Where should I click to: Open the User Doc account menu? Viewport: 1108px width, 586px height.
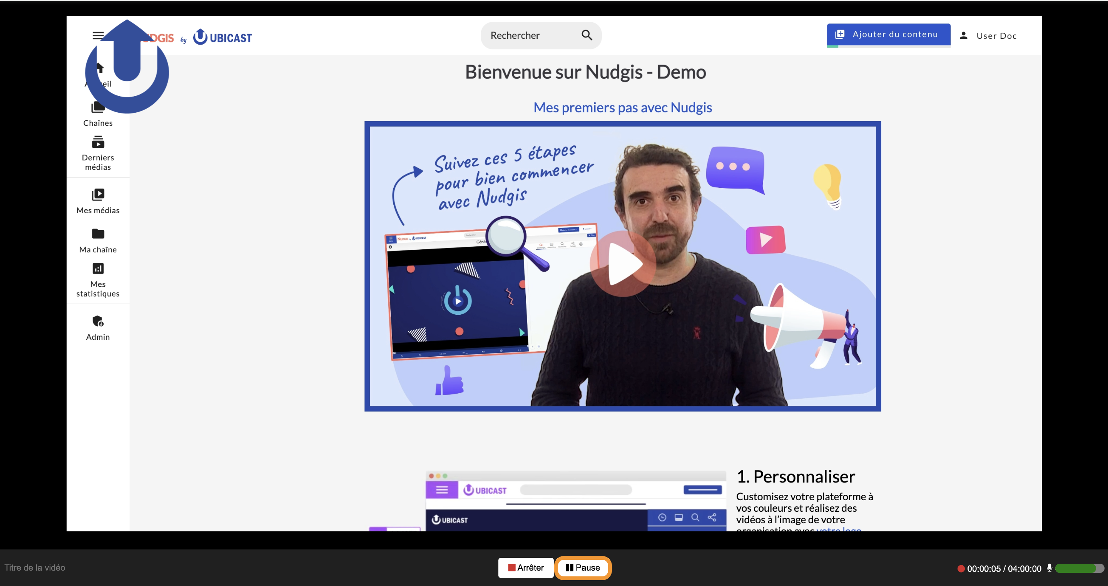tap(988, 36)
